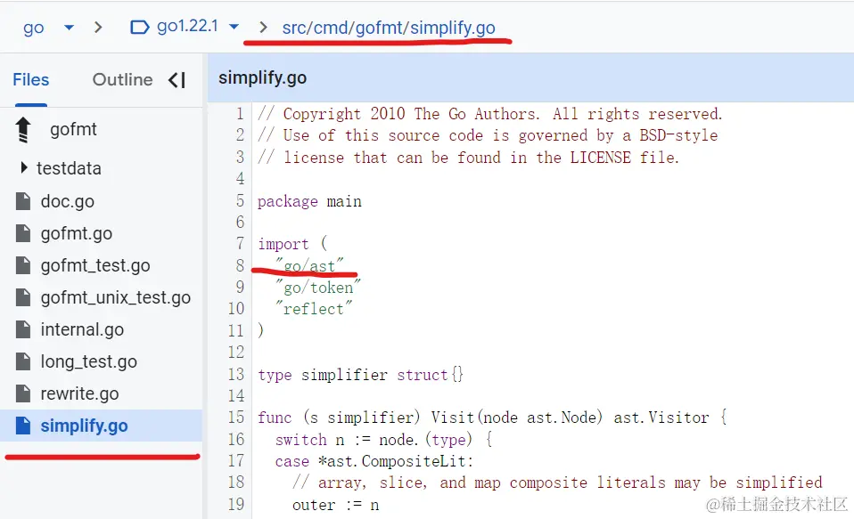Image resolution: width=854 pixels, height=519 pixels.
Task: Click the ast.Visitor return type
Action: tap(661, 418)
